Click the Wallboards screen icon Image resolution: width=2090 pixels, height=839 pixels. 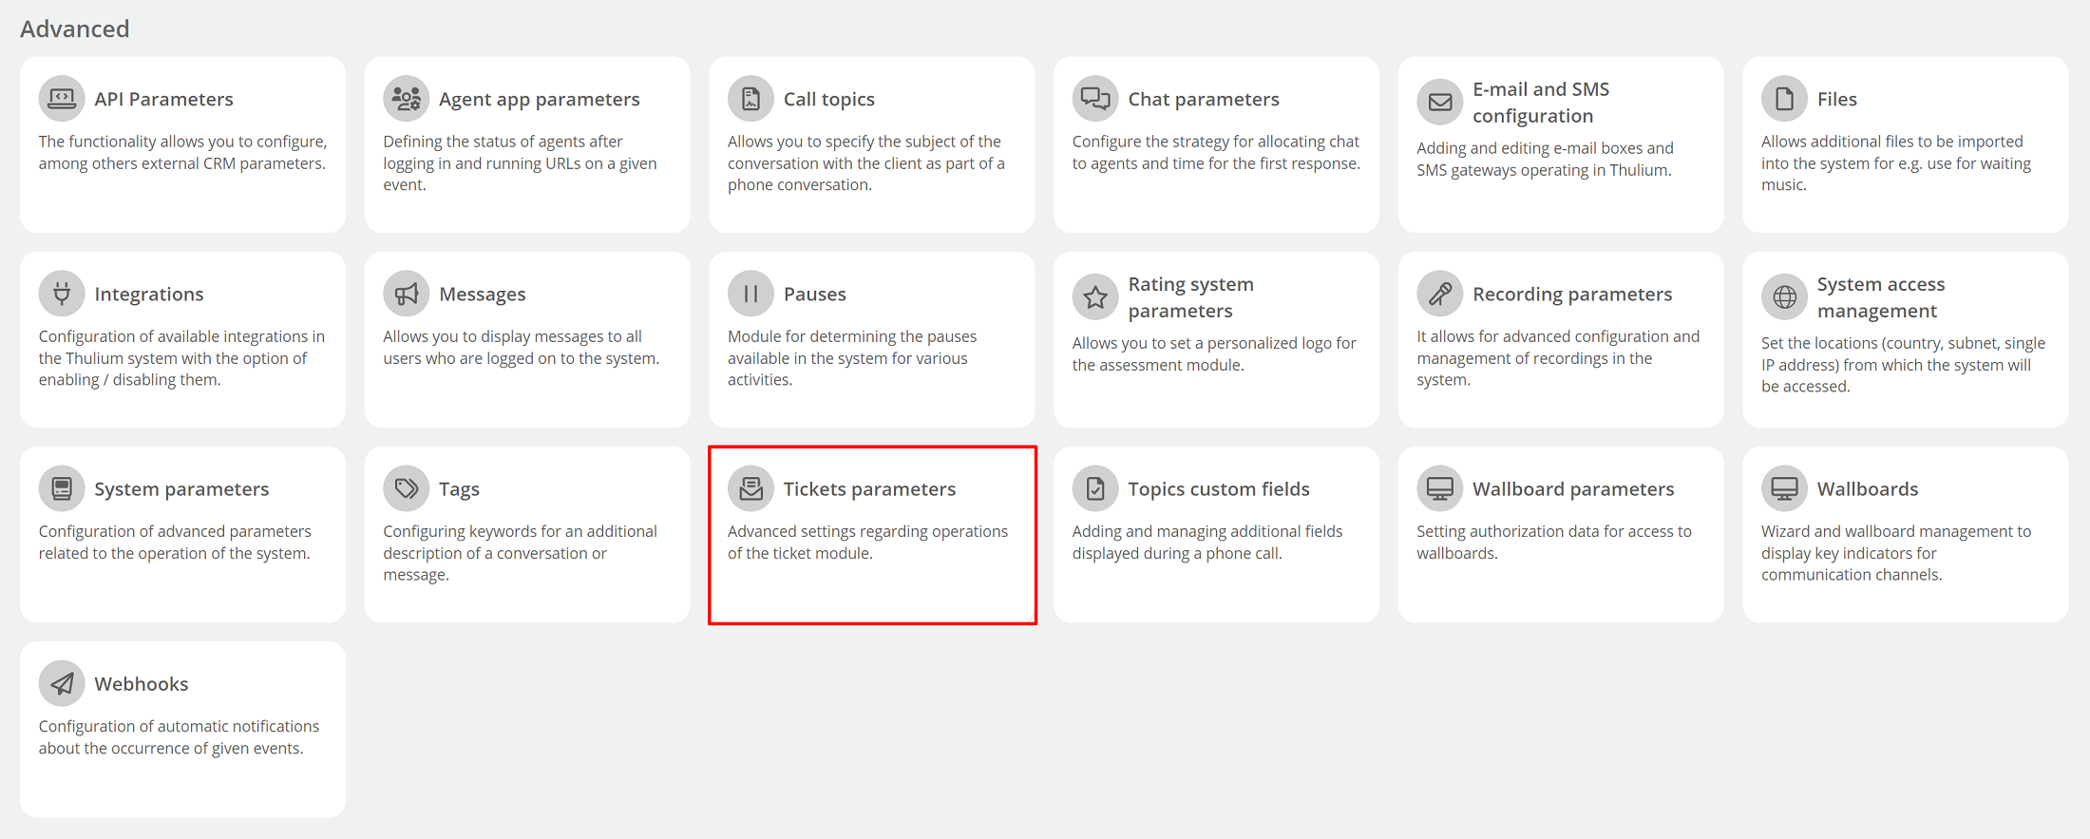click(x=1784, y=488)
